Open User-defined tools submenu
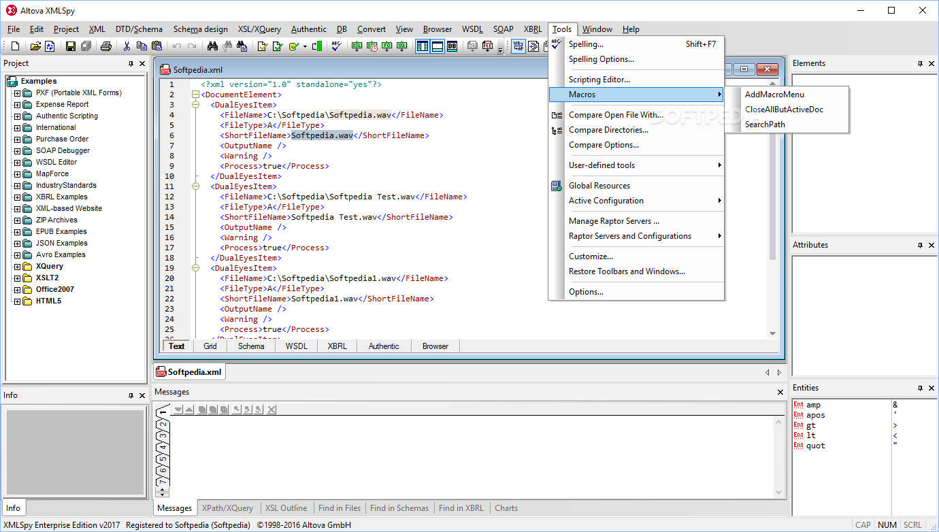939x532 pixels. click(x=636, y=165)
